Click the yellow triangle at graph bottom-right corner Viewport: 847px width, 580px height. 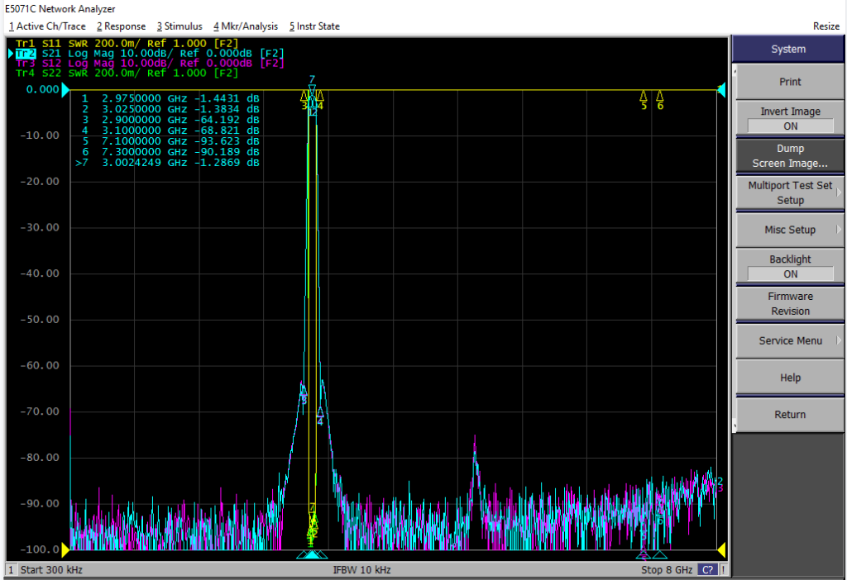click(720, 549)
